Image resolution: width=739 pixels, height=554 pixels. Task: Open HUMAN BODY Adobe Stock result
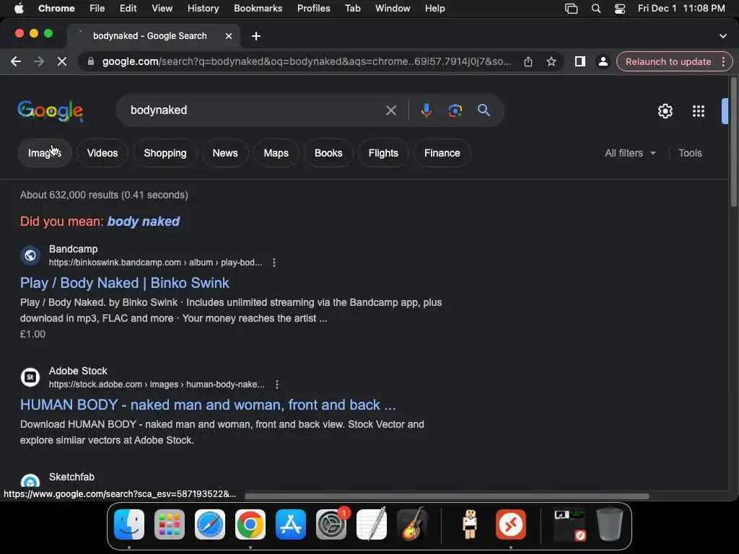click(208, 405)
